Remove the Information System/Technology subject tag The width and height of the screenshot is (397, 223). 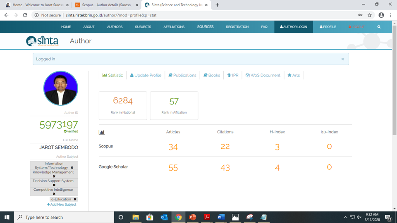(x=72, y=168)
